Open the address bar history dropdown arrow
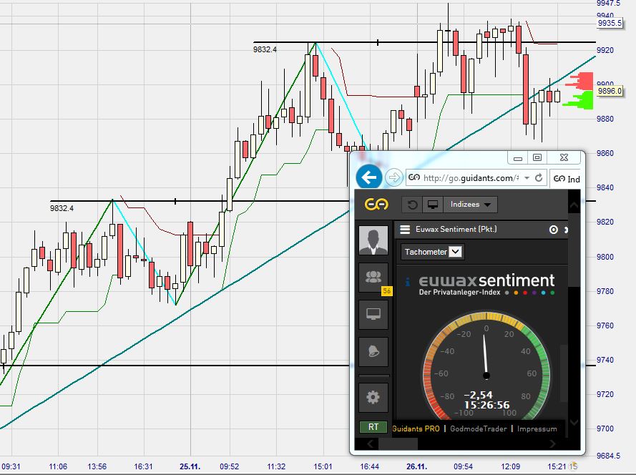 pos(527,177)
